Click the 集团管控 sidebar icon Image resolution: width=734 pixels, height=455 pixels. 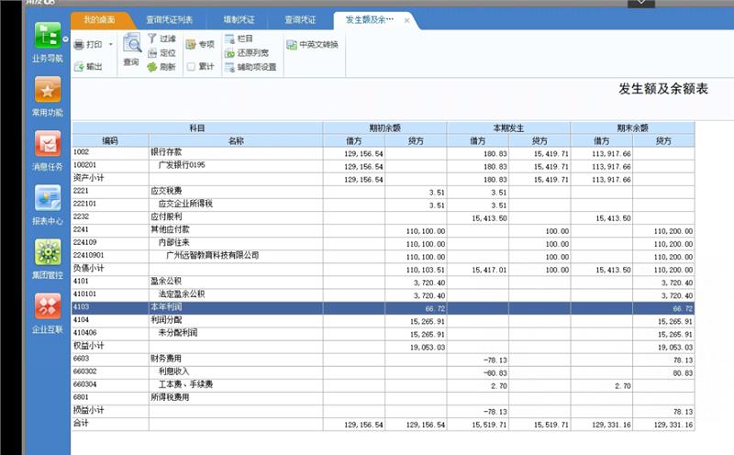[x=47, y=252]
